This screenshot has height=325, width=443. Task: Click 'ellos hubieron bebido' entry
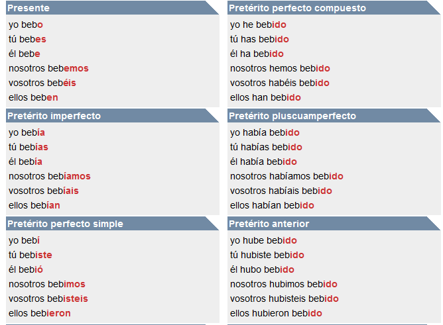pyautogui.click(x=276, y=313)
